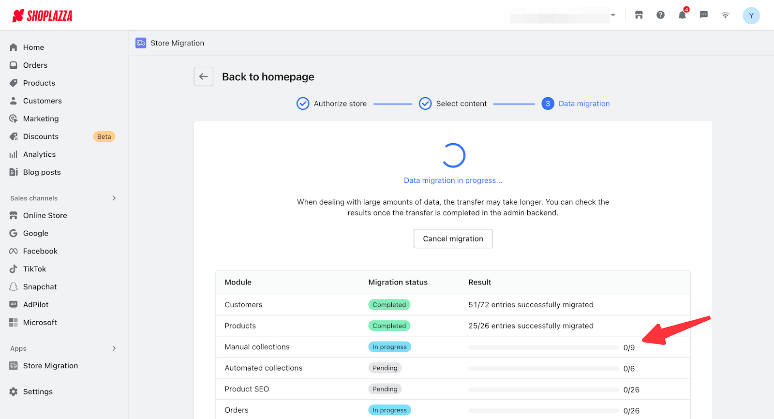Open the user avatar Y
The width and height of the screenshot is (774, 419).
(x=751, y=15)
